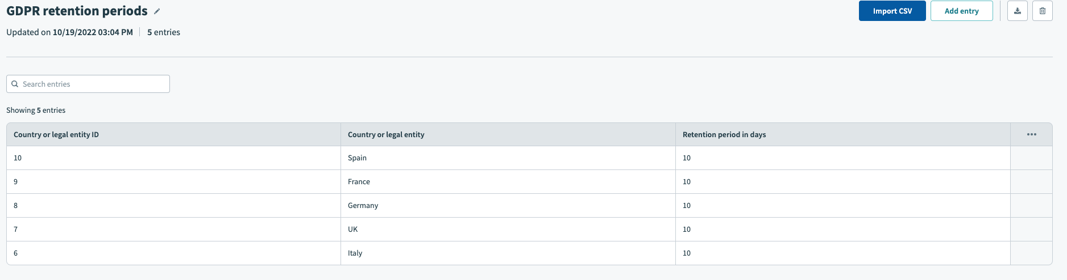Select the Italy cell

[355, 253]
